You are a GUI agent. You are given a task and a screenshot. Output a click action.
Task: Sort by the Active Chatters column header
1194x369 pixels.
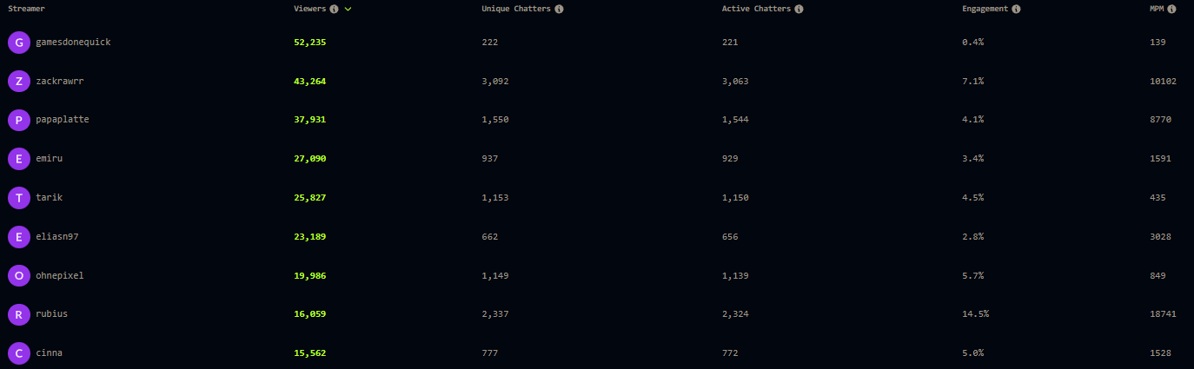tap(756, 9)
